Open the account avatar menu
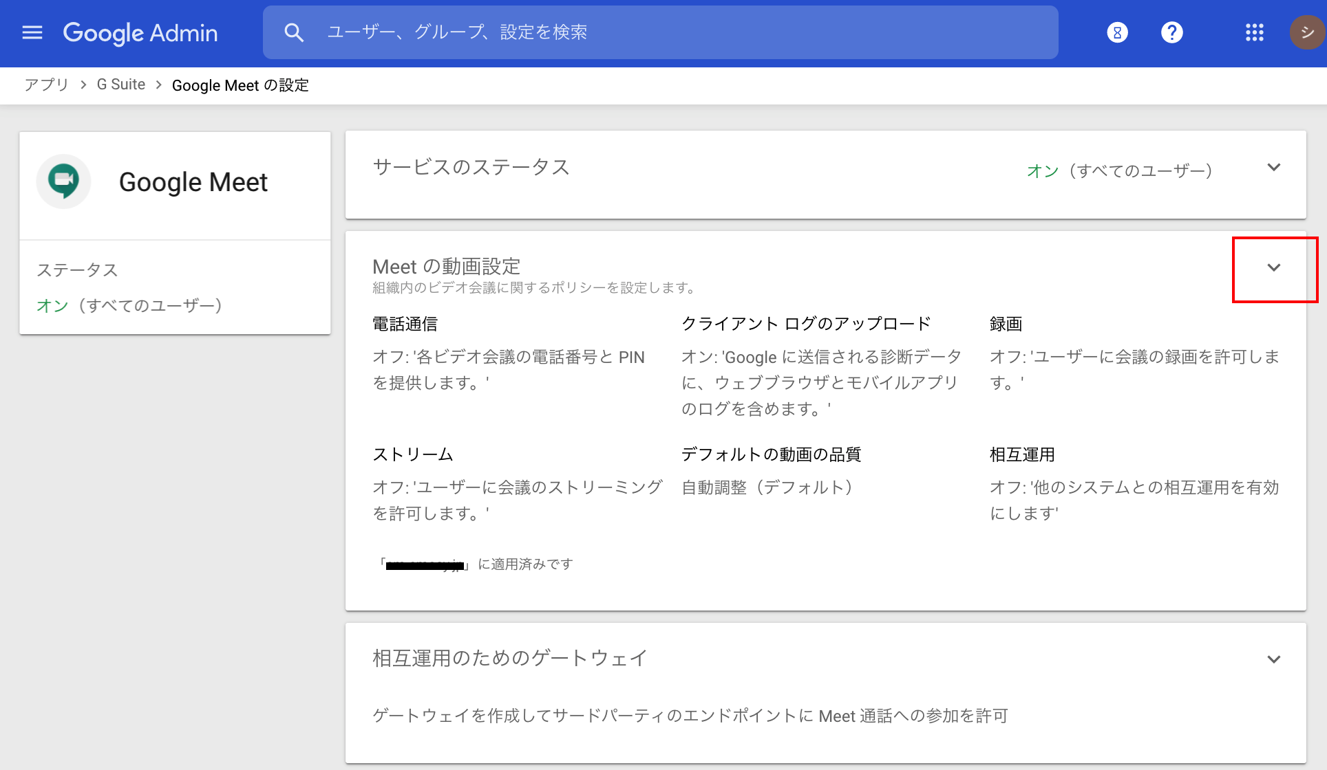This screenshot has height=770, width=1327. [x=1306, y=32]
